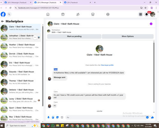Open Sticky Notes from the taskbar
Screen dimensions: 159x128
coord(62,126)
